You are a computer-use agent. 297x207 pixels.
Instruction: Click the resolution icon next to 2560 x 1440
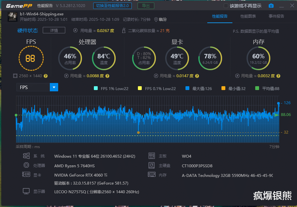(15, 76)
